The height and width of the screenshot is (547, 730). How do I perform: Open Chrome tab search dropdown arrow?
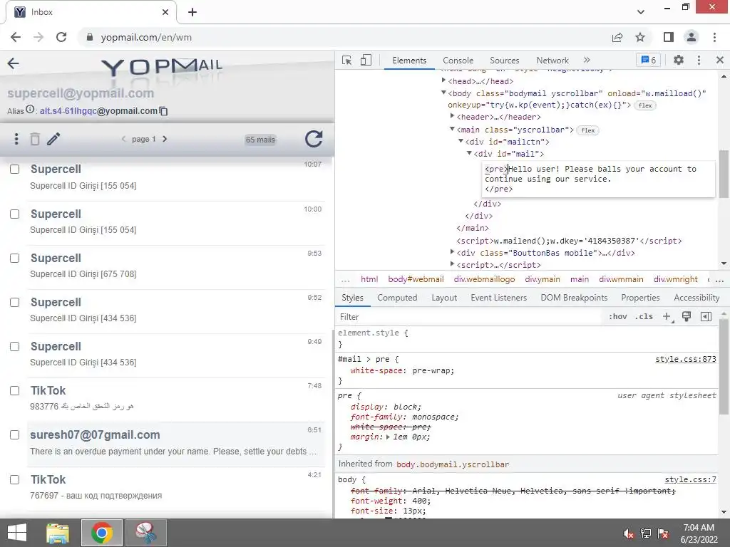coord(641,12)
